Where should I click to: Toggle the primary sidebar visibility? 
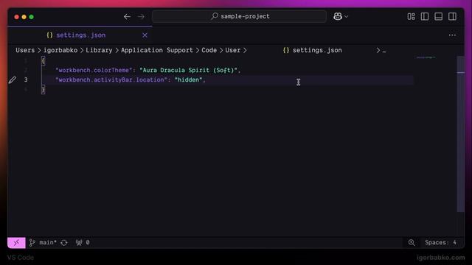pos(425,16)
